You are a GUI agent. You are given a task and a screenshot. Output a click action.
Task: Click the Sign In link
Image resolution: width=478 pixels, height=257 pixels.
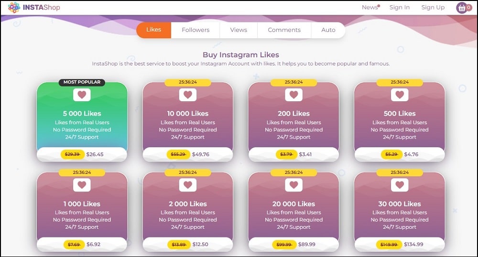(x=399, y=7)
